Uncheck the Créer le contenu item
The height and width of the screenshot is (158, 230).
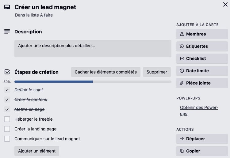[x=7, y=100]
